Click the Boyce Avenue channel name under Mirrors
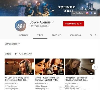Viewport: 100px width, 90px height. click(40, 83)
